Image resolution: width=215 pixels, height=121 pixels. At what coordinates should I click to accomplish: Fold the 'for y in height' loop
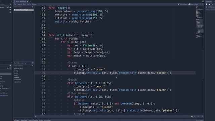[47, 42]
